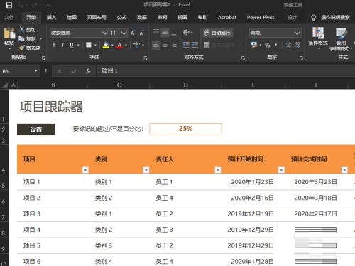355x266 pixels.
Task: Click the cell borders icon
Action: point(89,45)
